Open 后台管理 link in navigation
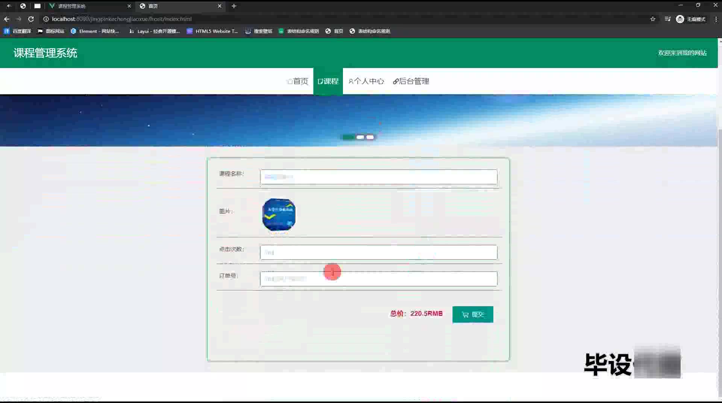 coord(411,81)
